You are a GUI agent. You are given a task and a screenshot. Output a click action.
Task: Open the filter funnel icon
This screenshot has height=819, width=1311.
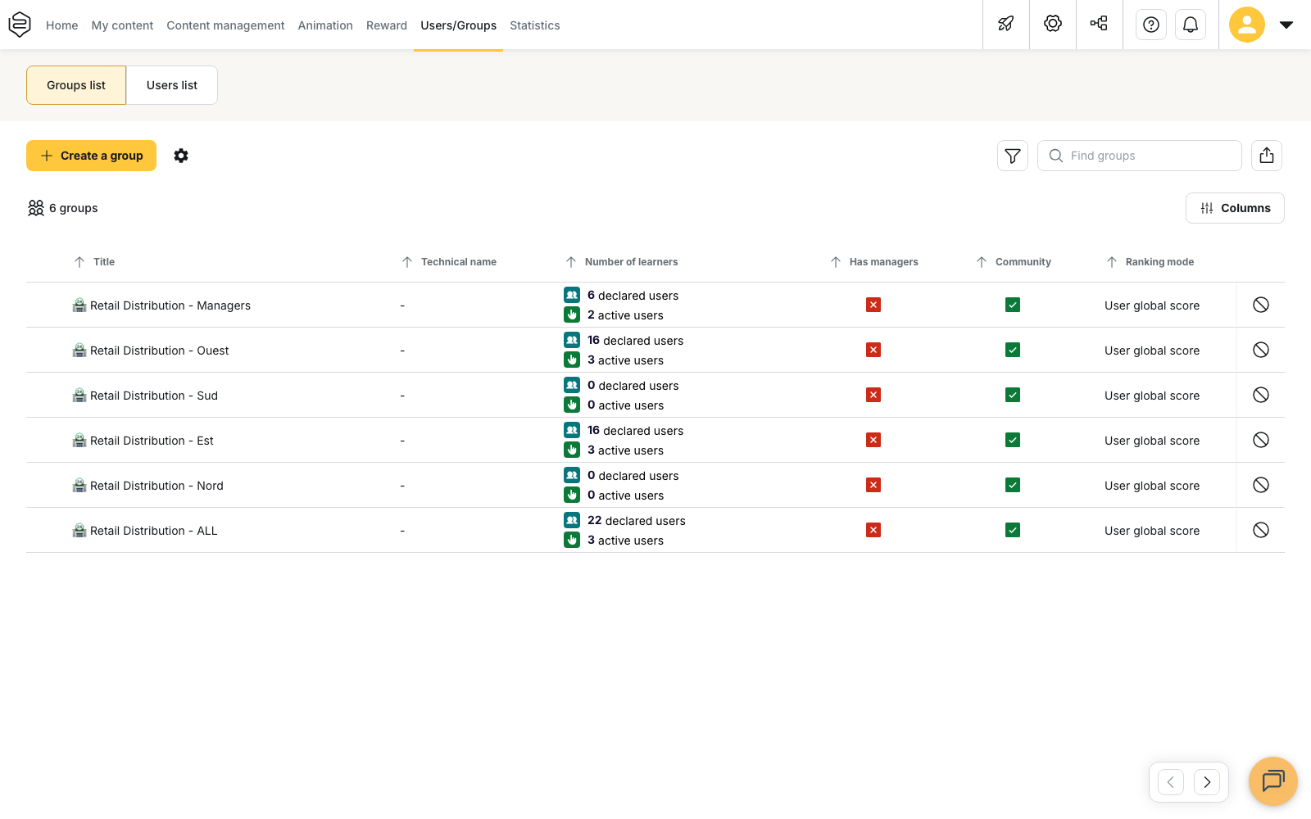point(1013,156)
